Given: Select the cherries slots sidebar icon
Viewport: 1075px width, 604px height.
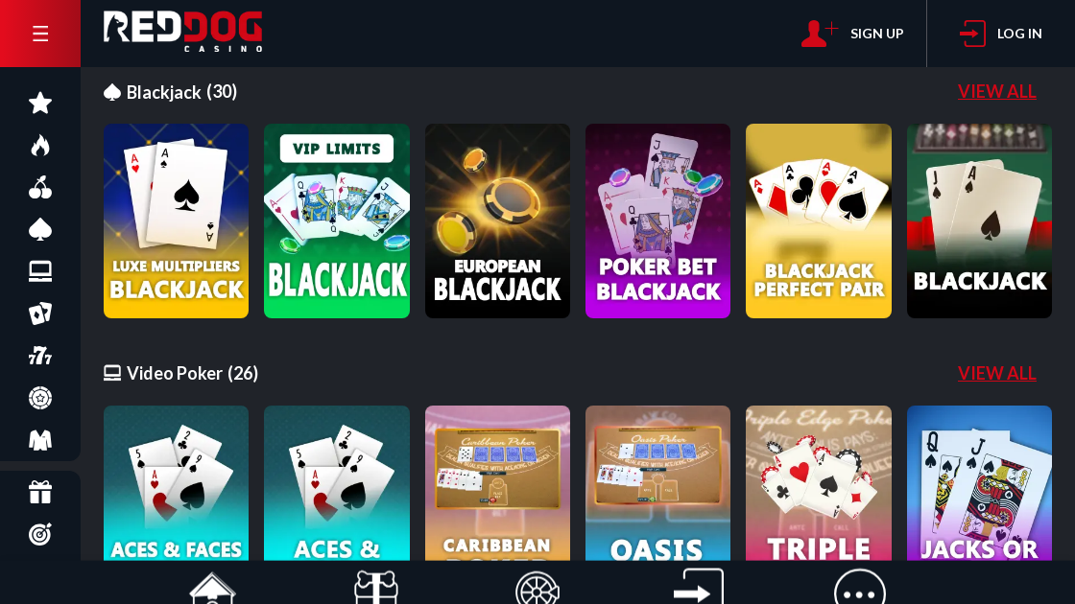Looking at the screenshot, I should [x=40, y=188].
